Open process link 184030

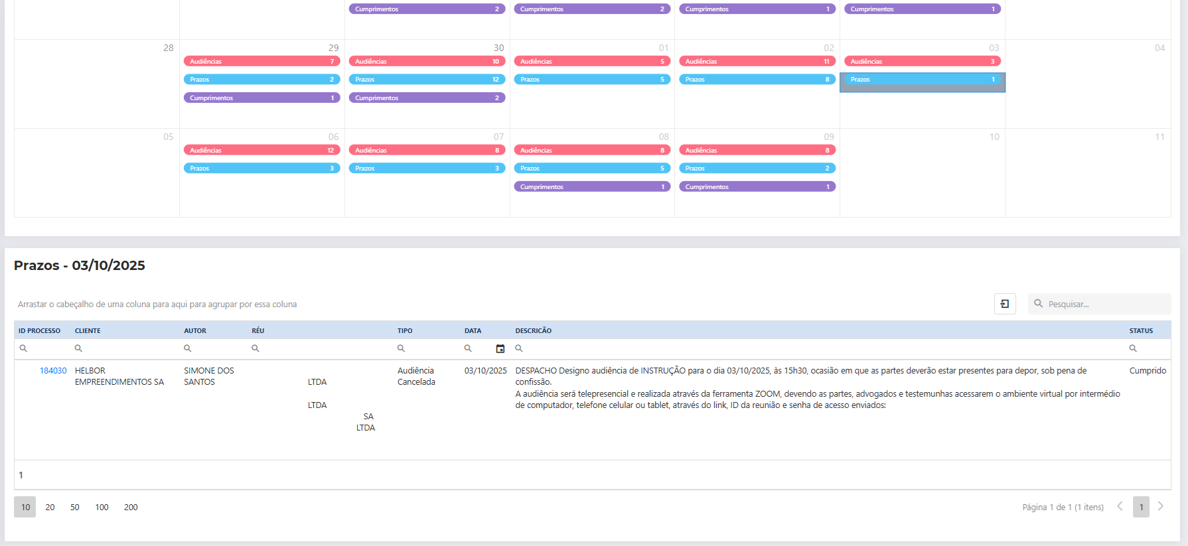point(53,371)
